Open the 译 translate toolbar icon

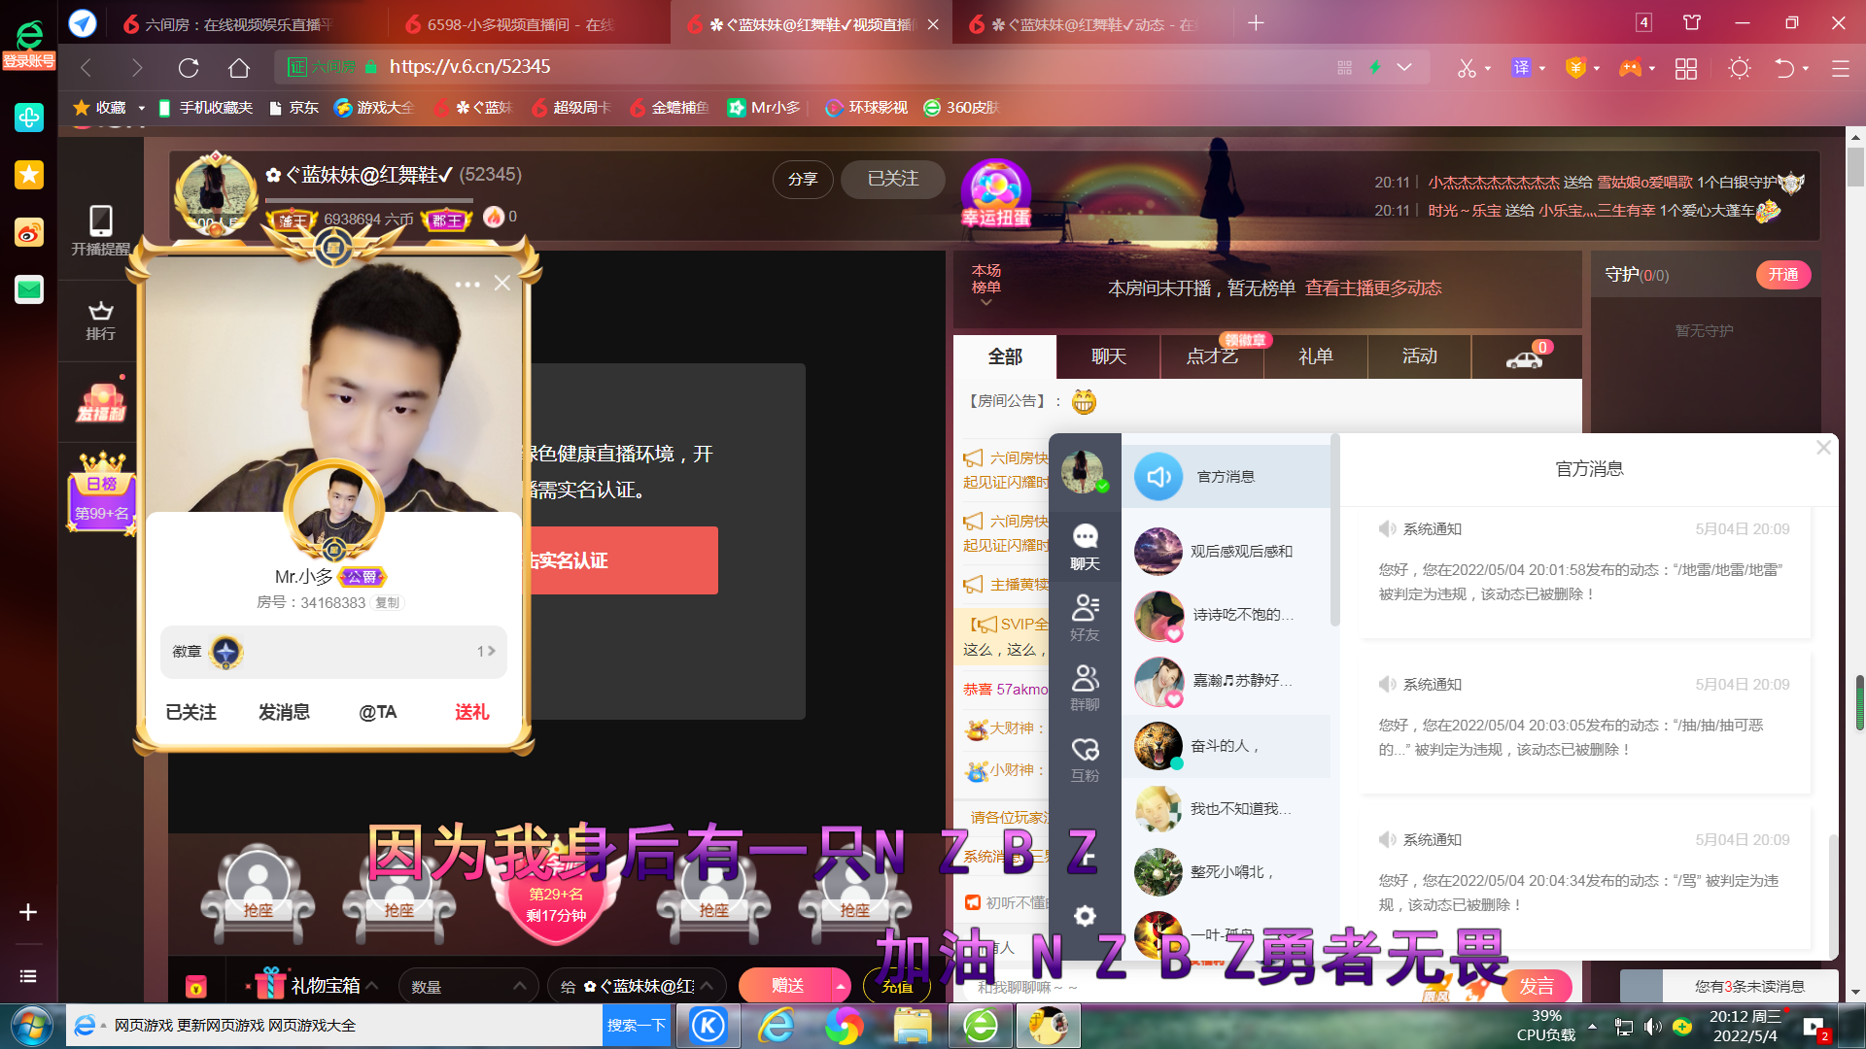pyautogui.click(x=1521, y=68)
